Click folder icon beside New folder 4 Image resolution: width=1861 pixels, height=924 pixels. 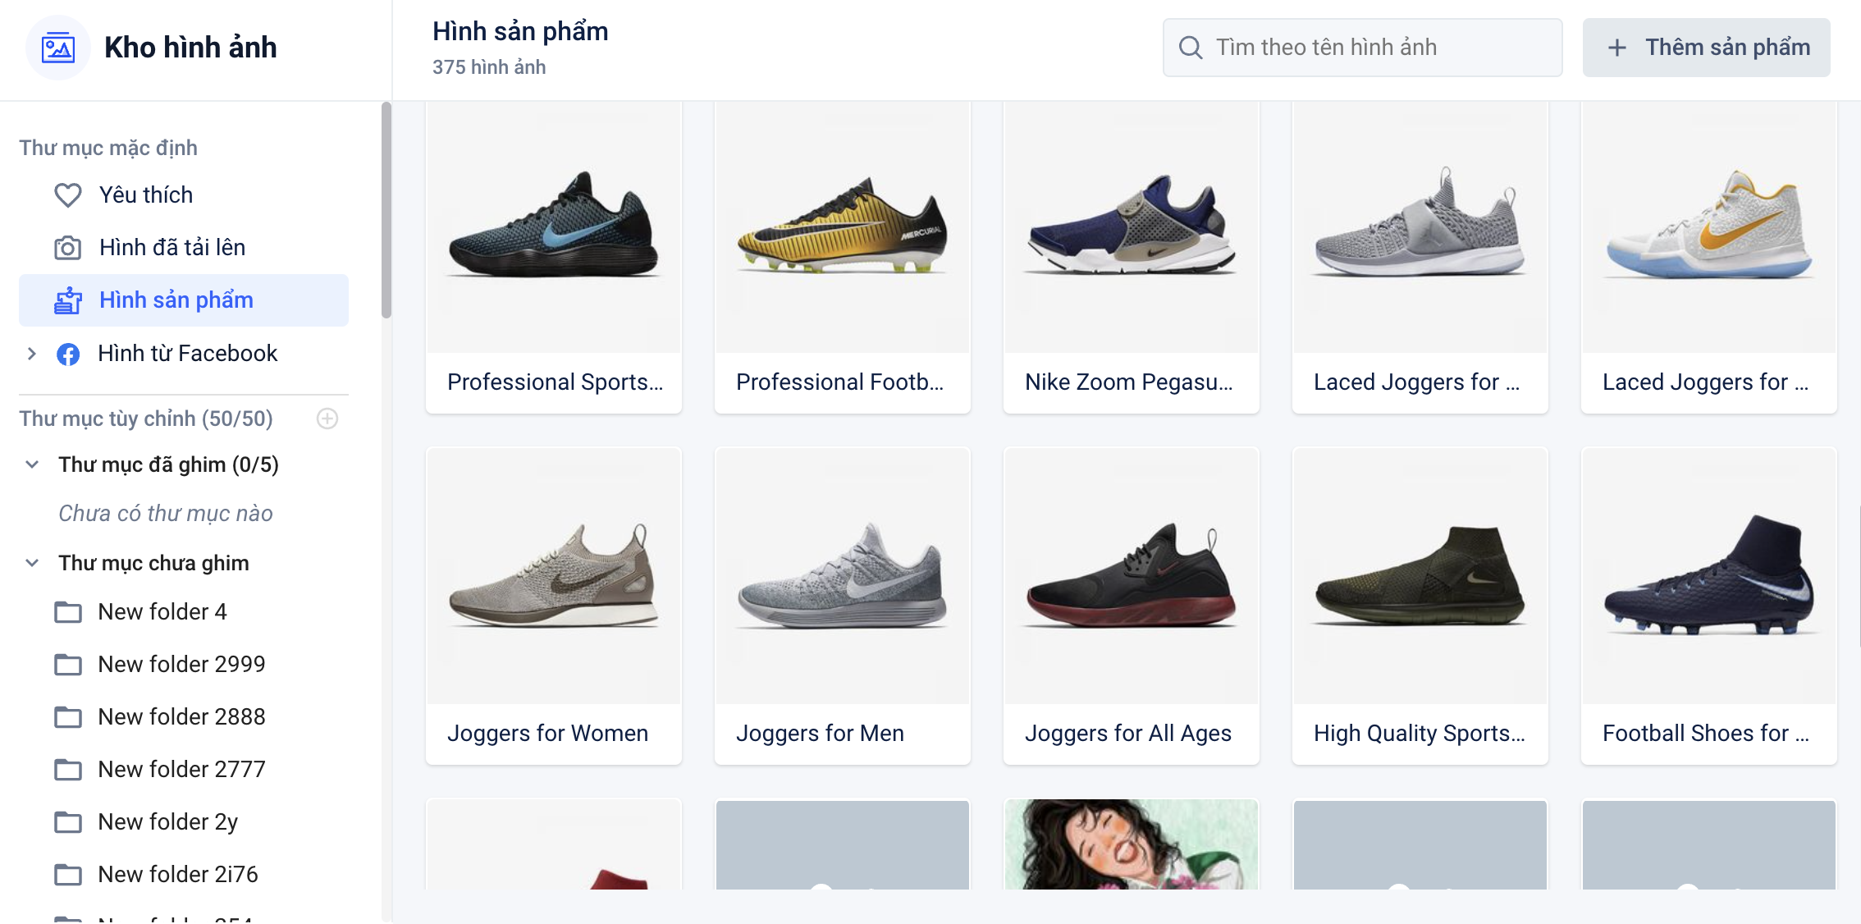[68, 612]
